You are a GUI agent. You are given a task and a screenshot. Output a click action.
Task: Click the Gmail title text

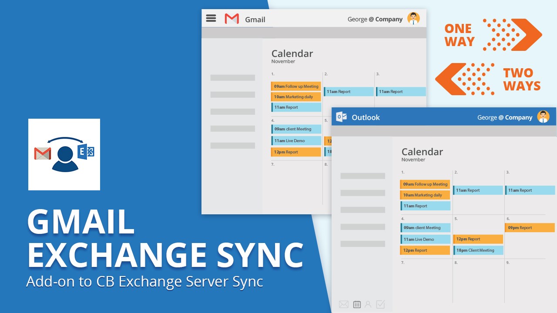[255, 19]
